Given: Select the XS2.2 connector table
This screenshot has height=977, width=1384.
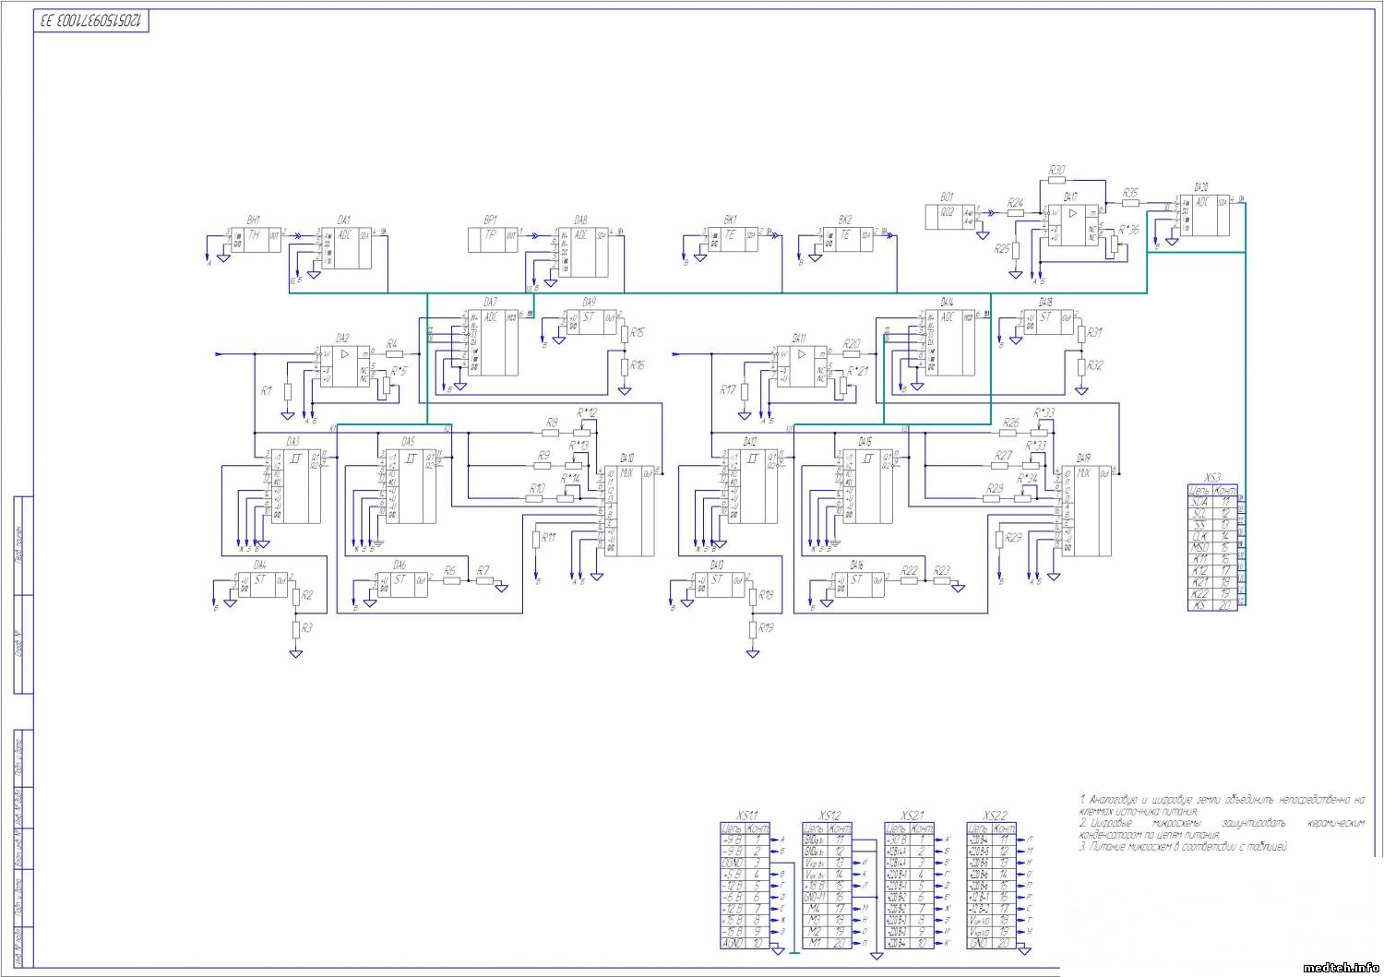Looking at the screenshot, I should tap(992, 886).
